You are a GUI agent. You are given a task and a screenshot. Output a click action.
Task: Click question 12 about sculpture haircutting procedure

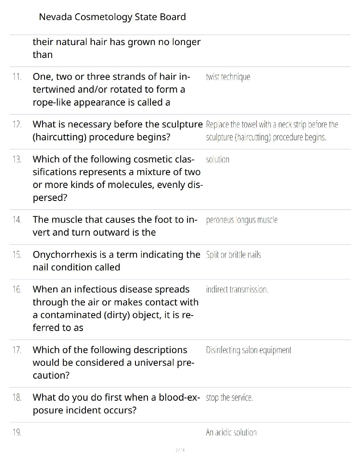pyautogui.click(x=117, y=131)
